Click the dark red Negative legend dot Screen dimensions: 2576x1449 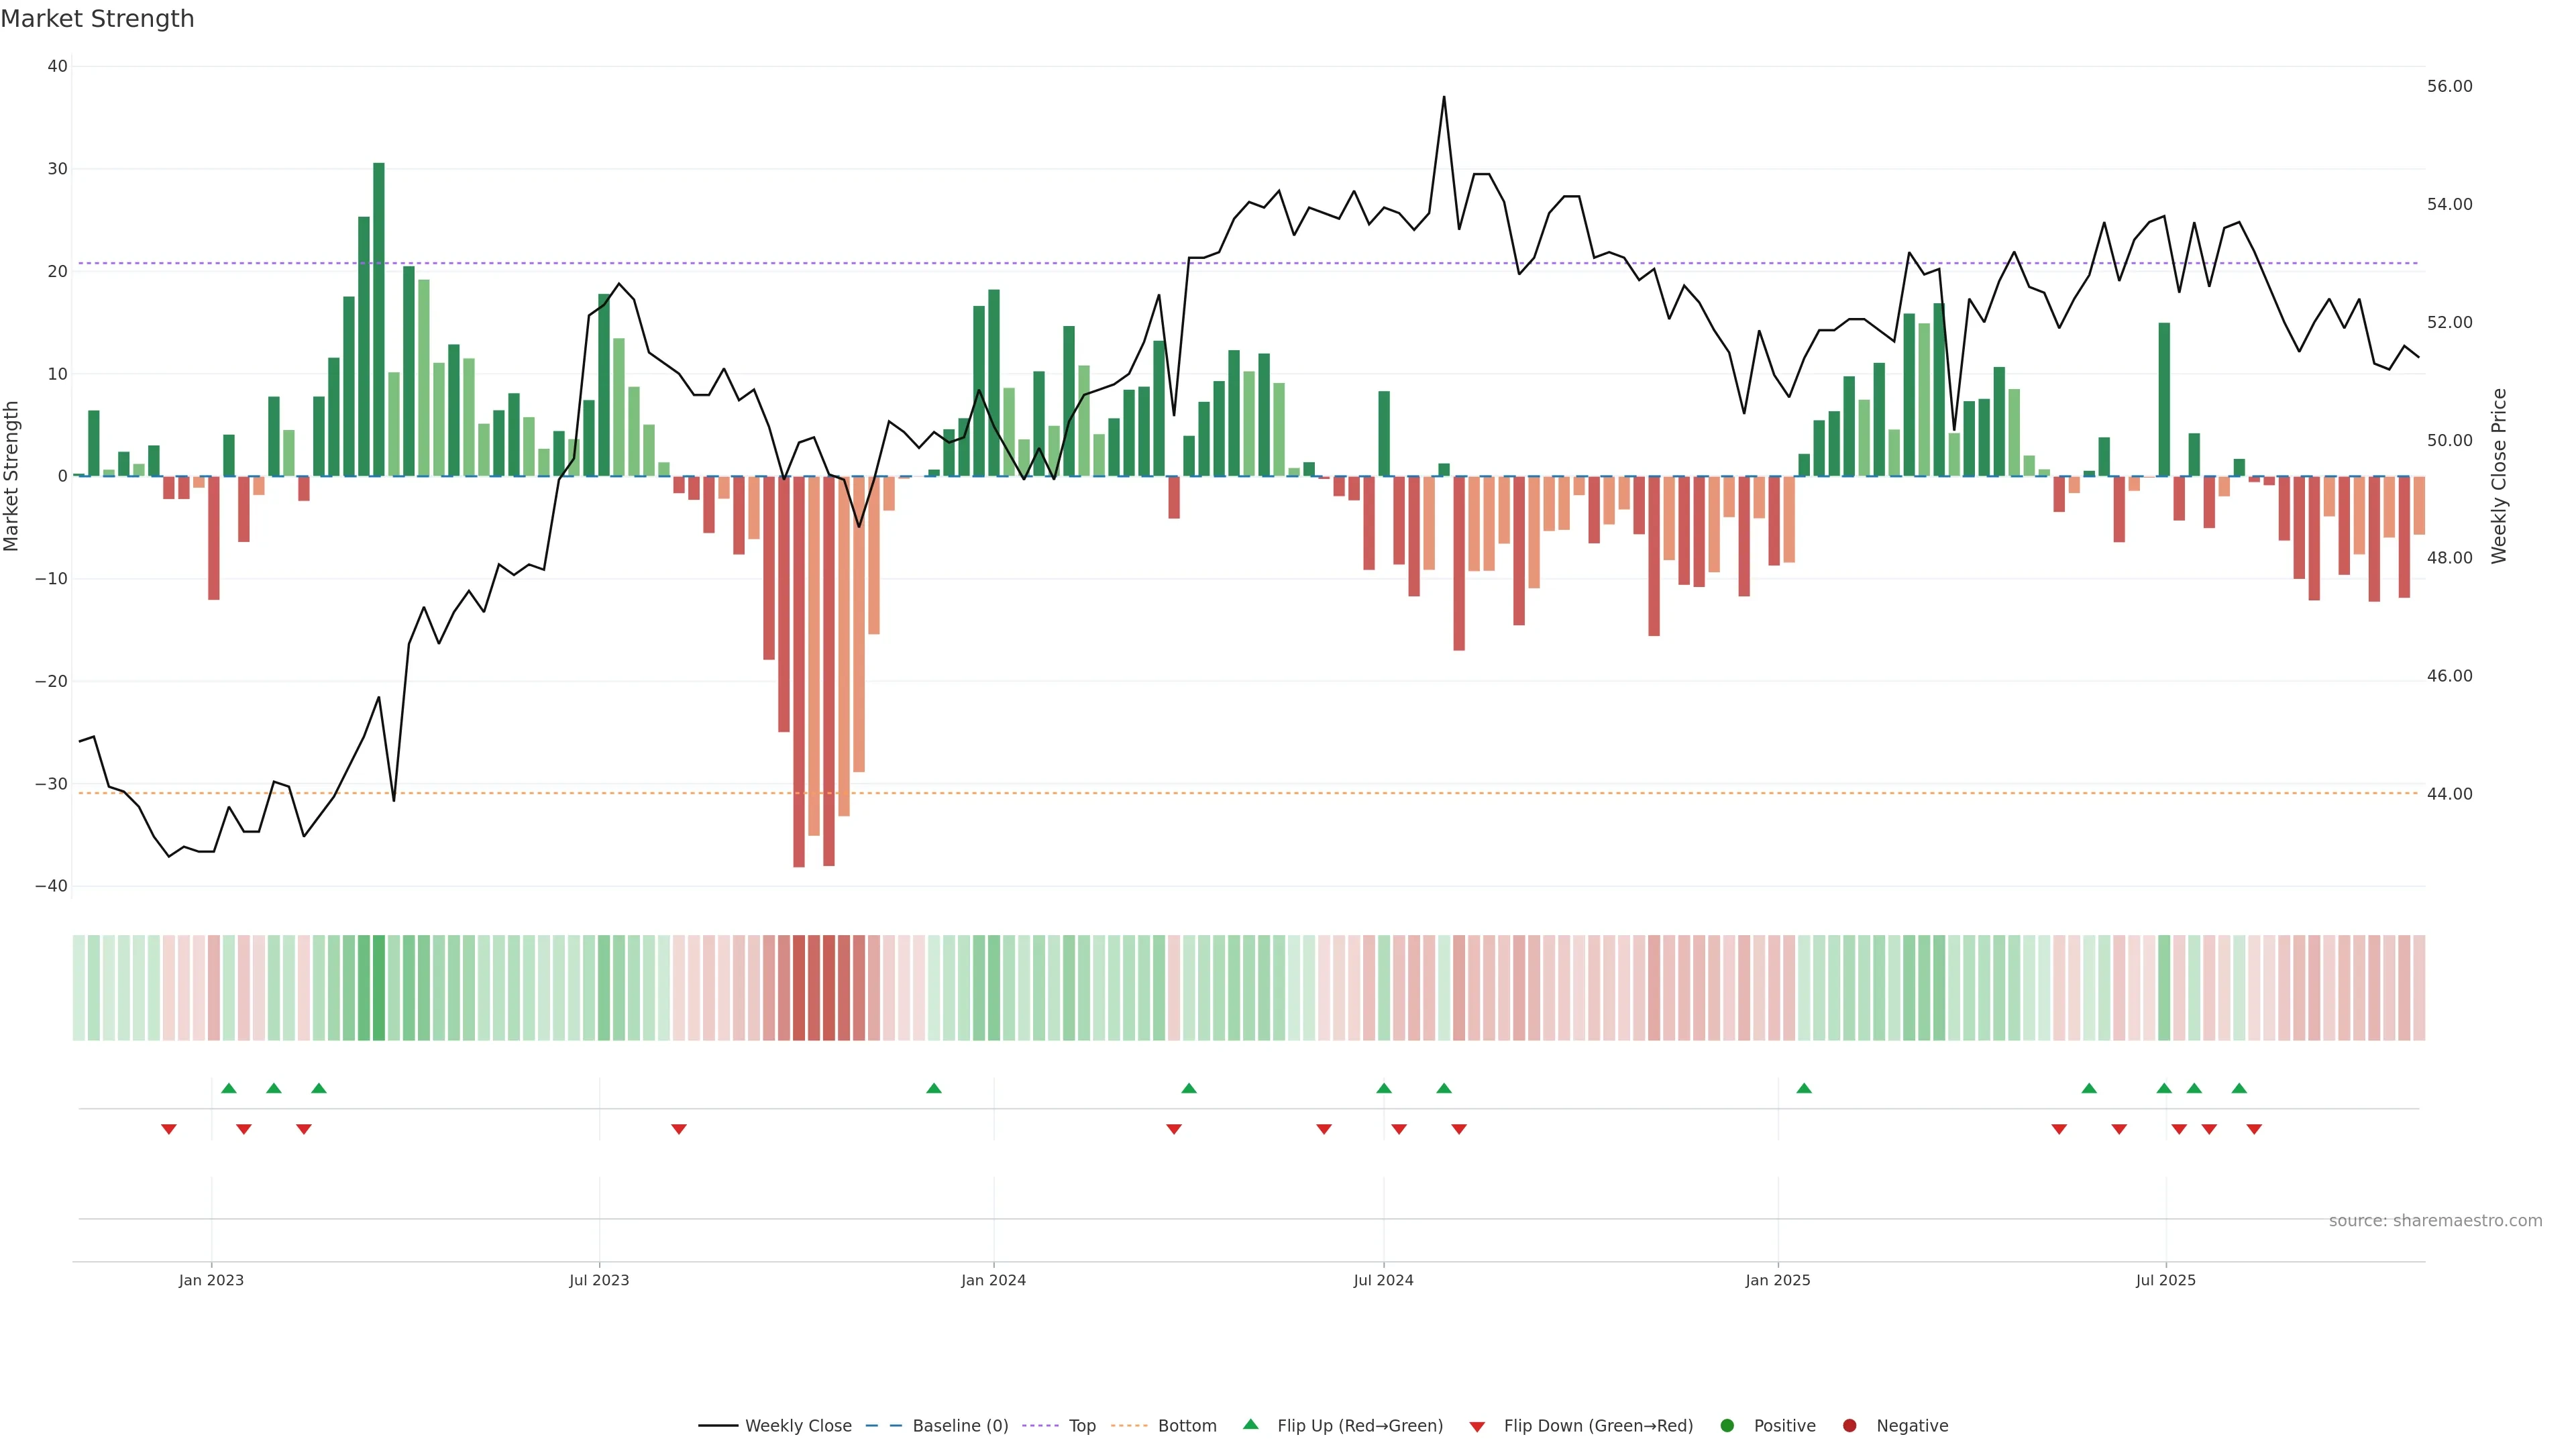click(x=1849, y=1425)
